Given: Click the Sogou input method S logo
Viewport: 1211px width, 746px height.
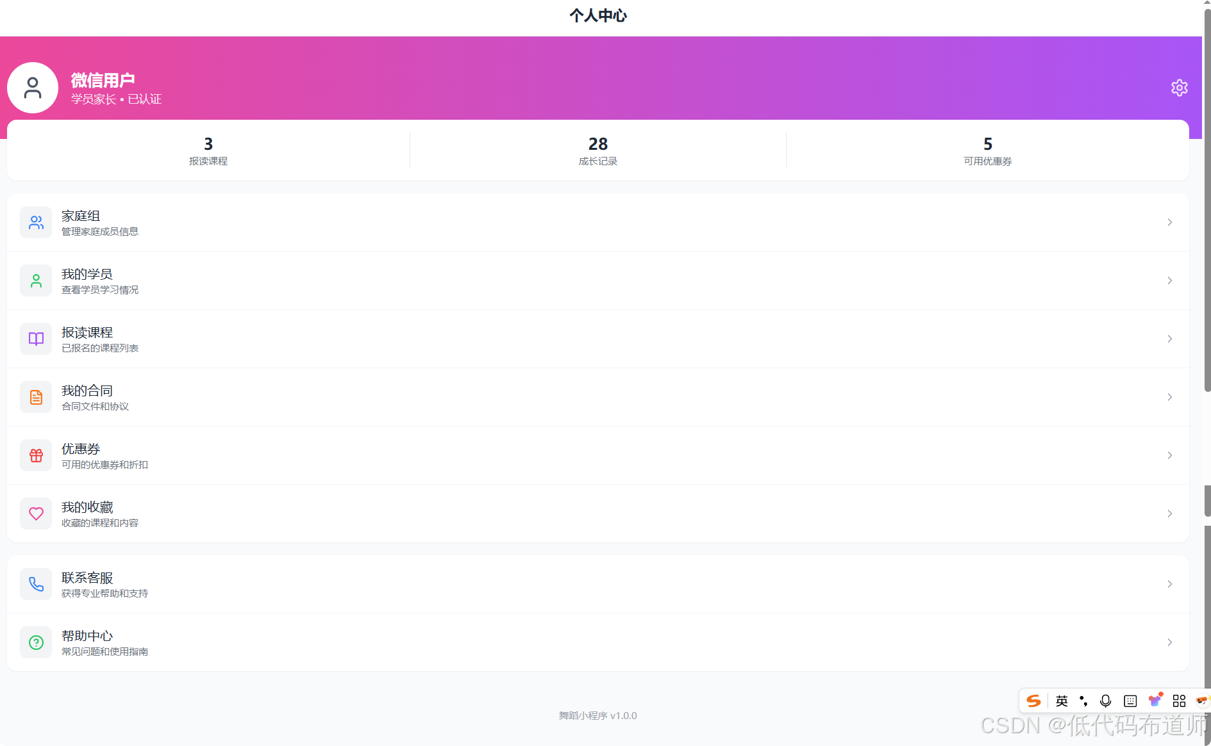Looking at the screenshot, I should point(1033,701).
